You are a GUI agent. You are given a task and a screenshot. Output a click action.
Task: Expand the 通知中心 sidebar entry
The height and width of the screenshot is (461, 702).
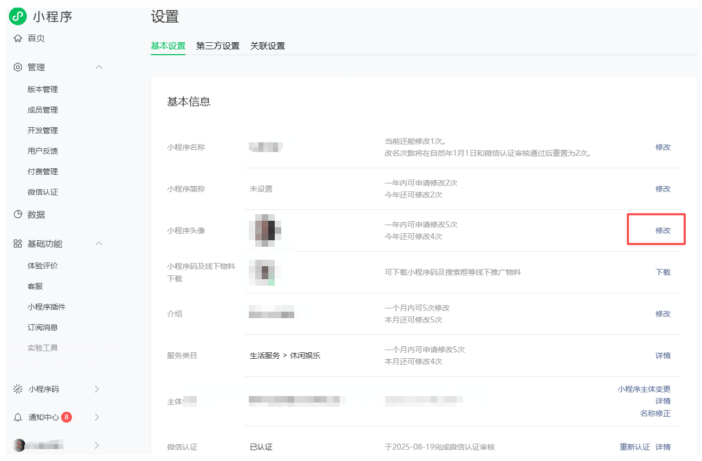[97, 417]
